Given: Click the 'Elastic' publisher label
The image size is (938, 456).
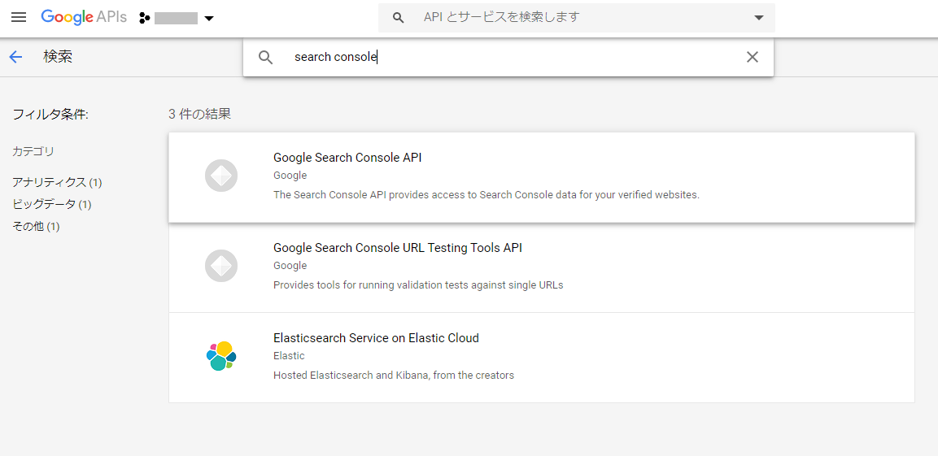Looking at the screenshot, I should 289,355.
